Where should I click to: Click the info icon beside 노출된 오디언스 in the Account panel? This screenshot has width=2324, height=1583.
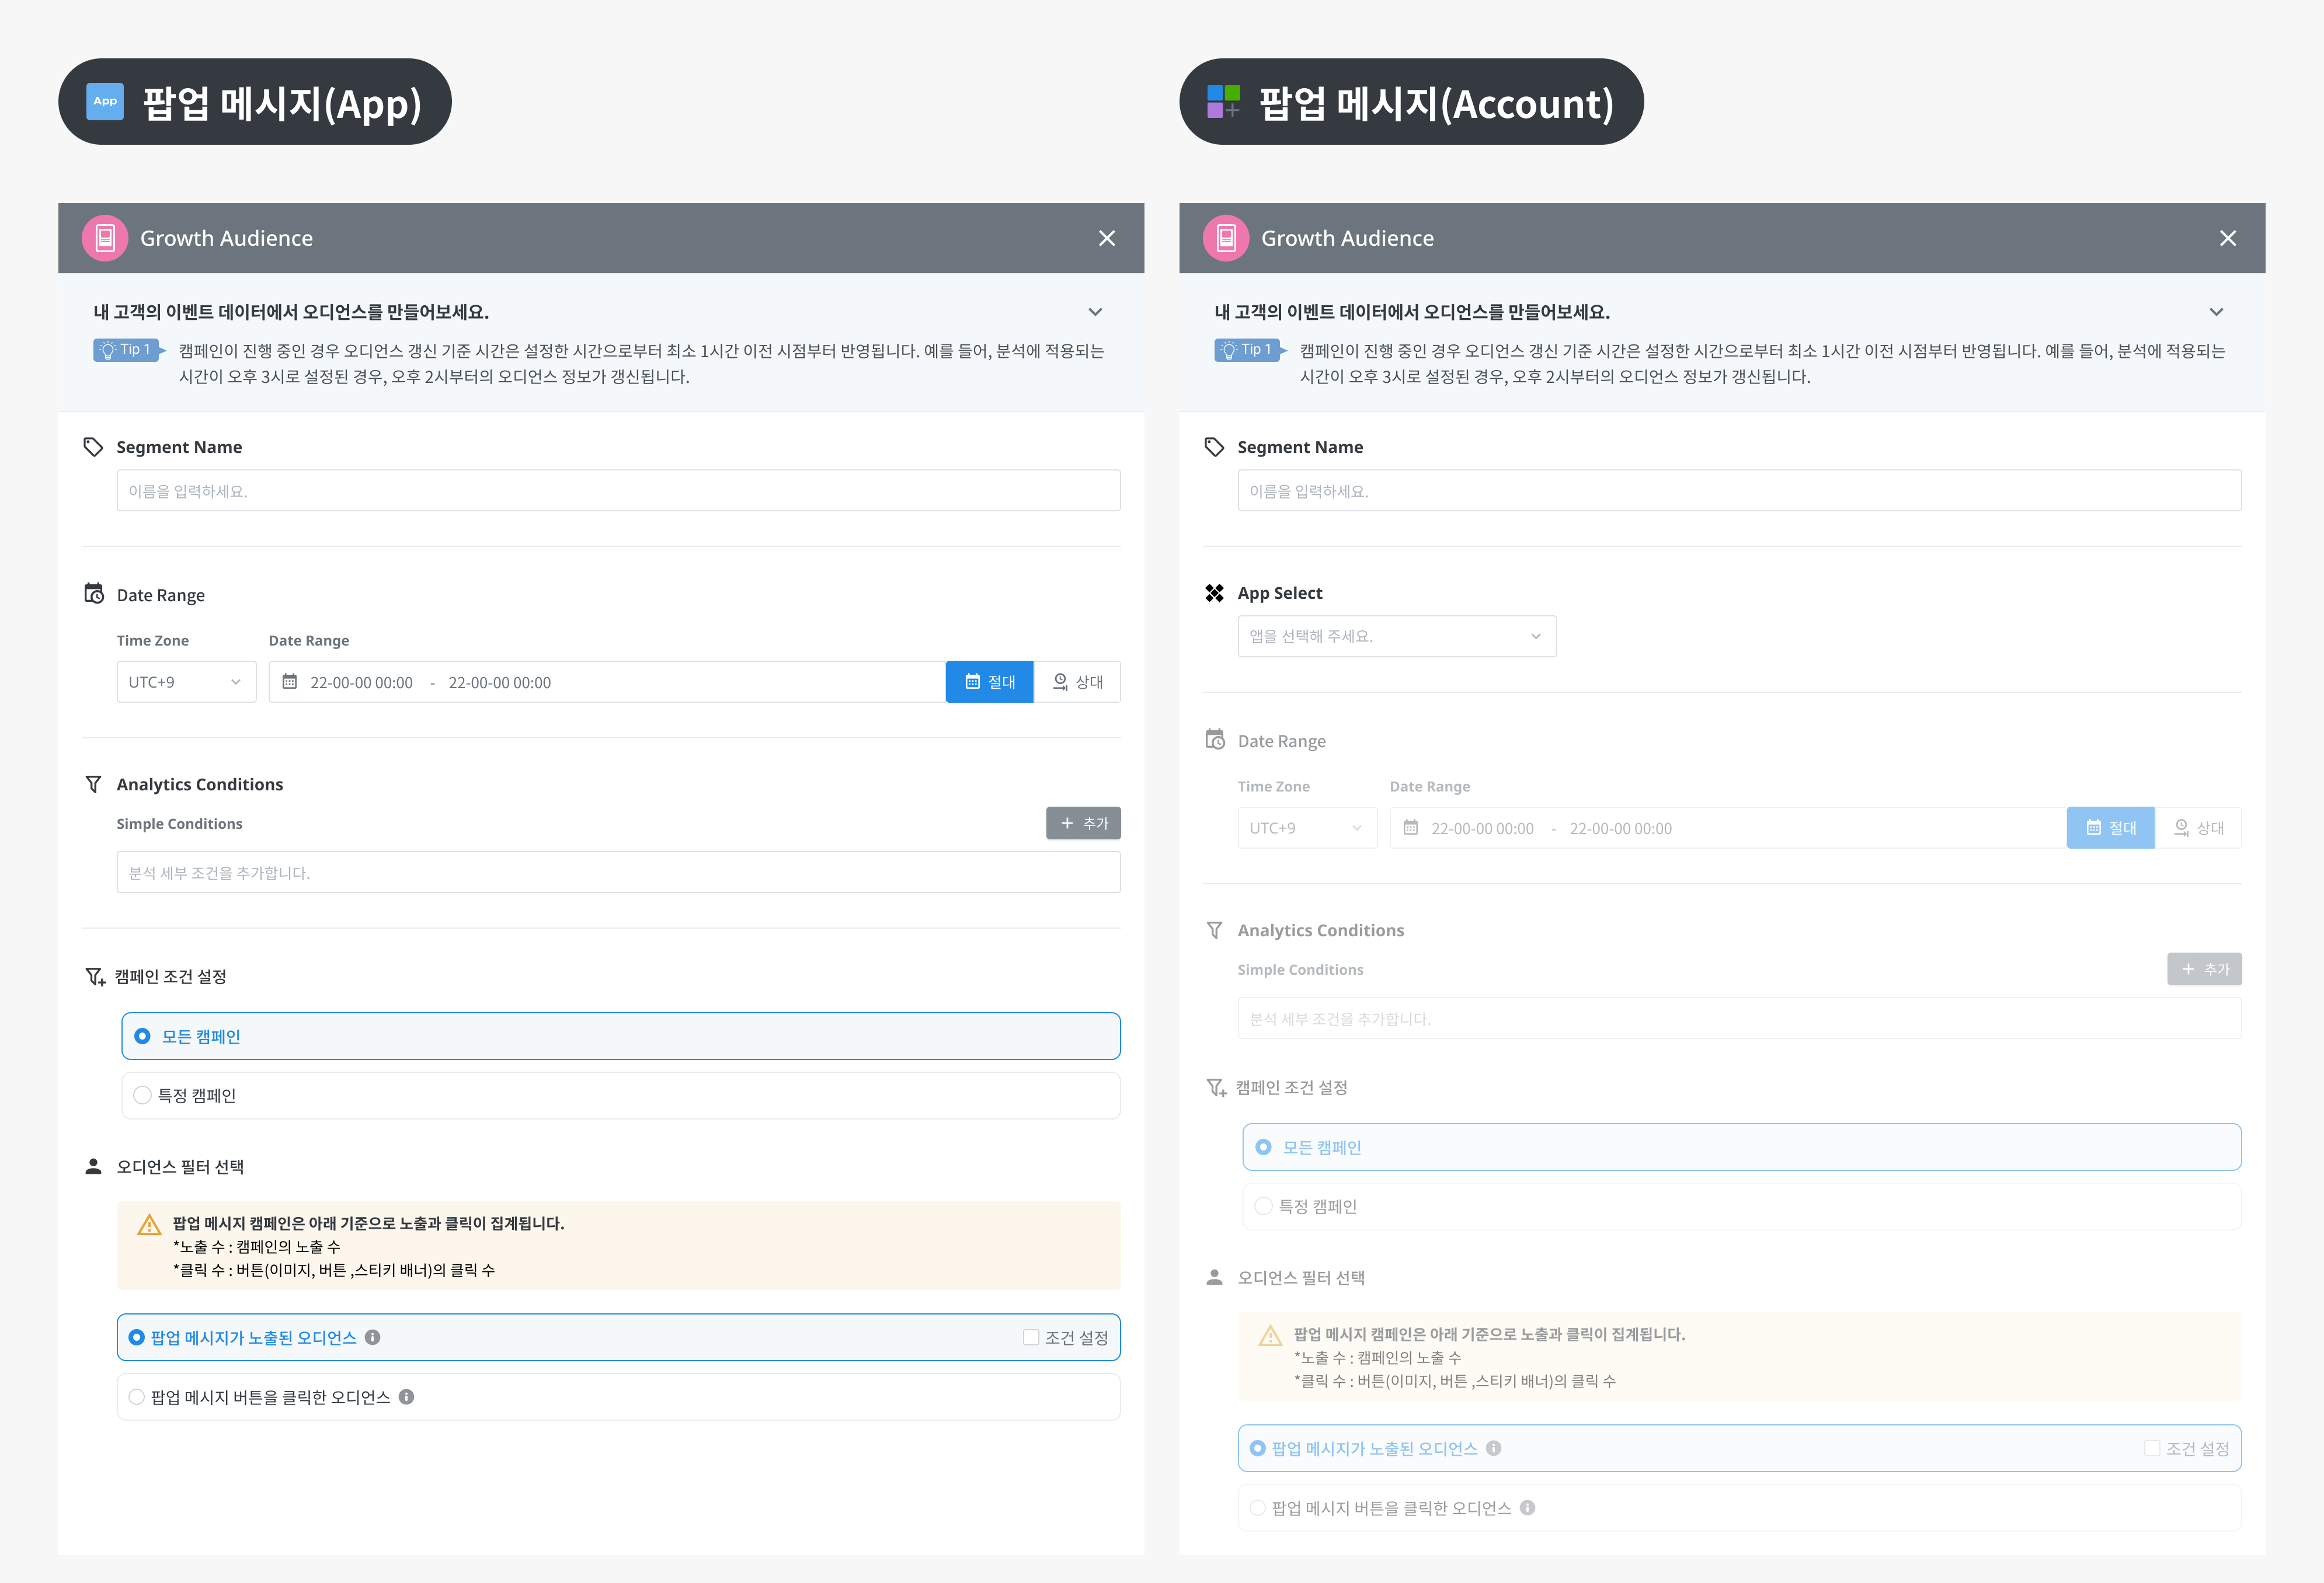(x=1493, y=1448)
